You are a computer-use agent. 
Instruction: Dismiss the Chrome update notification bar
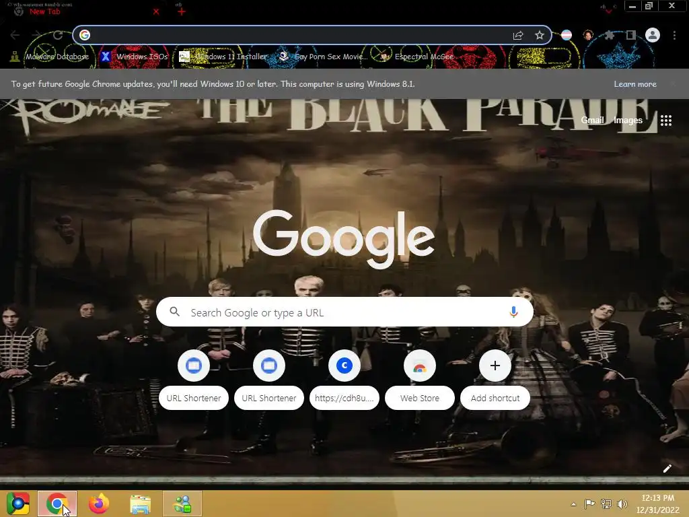click(x=673, y=84)
